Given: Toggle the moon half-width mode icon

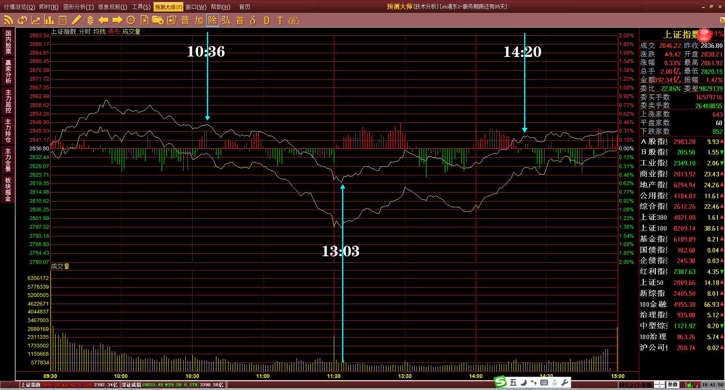Looking at the screenshot, I should [523, 382].
